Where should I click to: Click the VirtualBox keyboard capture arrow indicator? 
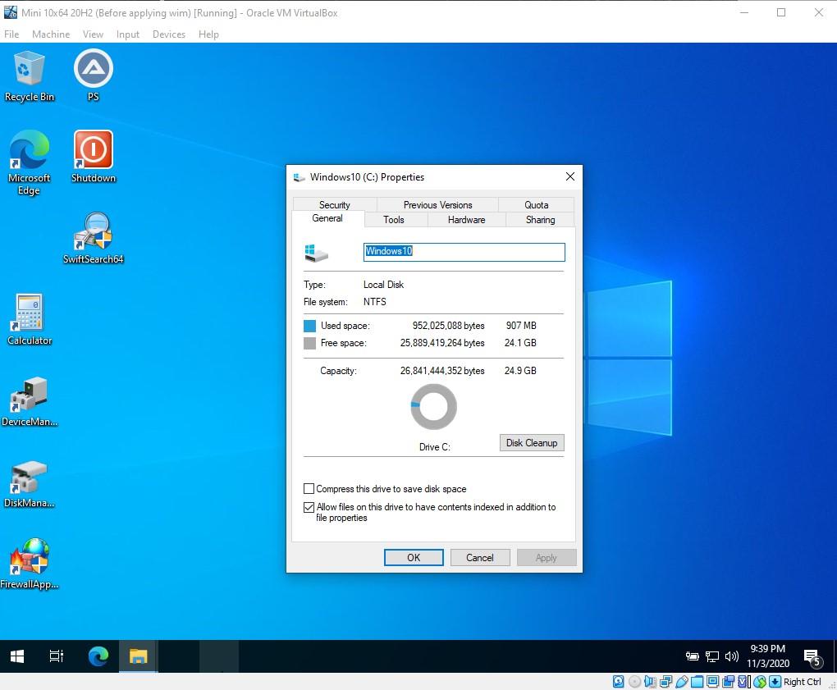(775, 682)
